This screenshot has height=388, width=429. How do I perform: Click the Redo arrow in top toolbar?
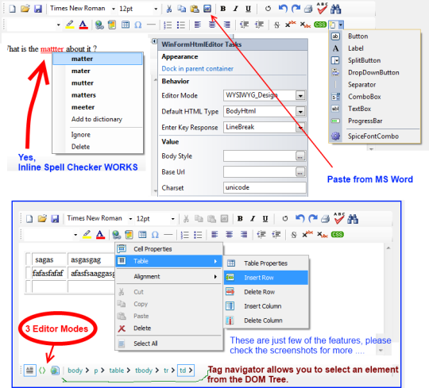(x=296, y=9)
